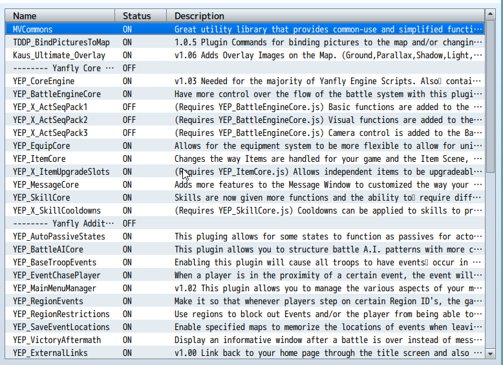Select the Yanfly Addit… separator row
Viewport: 503px width, 365px height.
point(245,223)
